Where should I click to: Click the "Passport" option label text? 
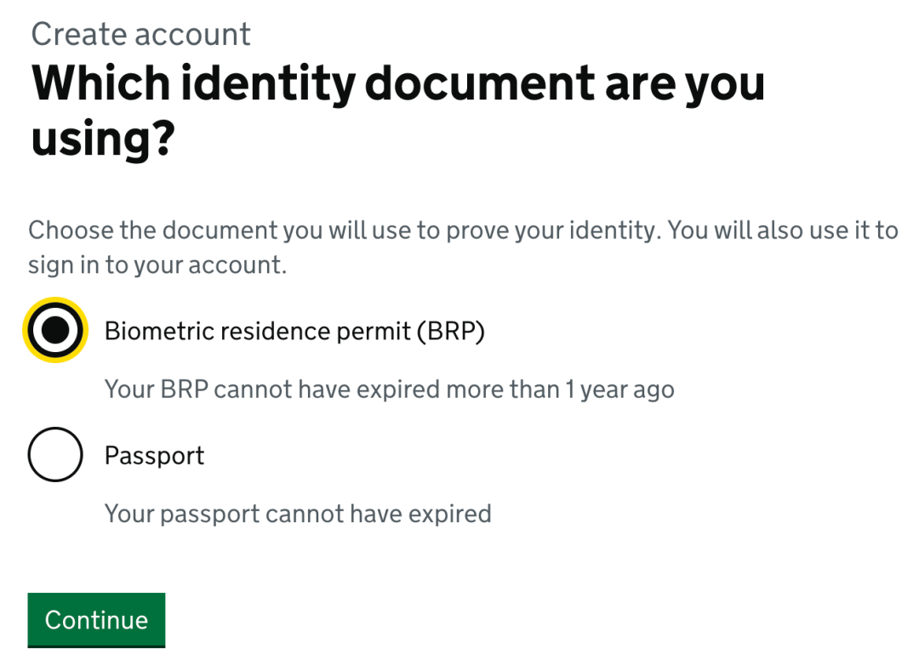154,455
